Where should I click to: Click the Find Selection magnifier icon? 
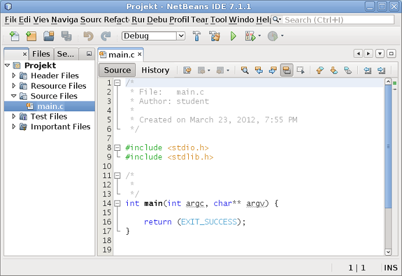245,70
